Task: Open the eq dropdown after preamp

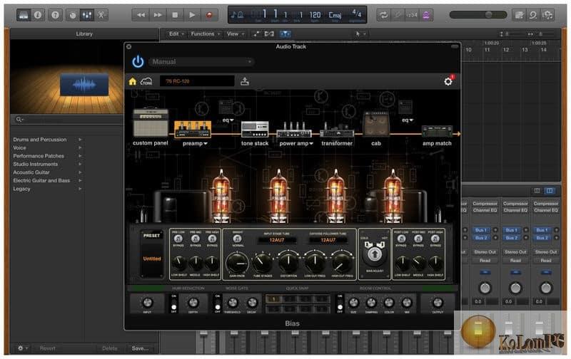Action: click(x=228, y=120)
